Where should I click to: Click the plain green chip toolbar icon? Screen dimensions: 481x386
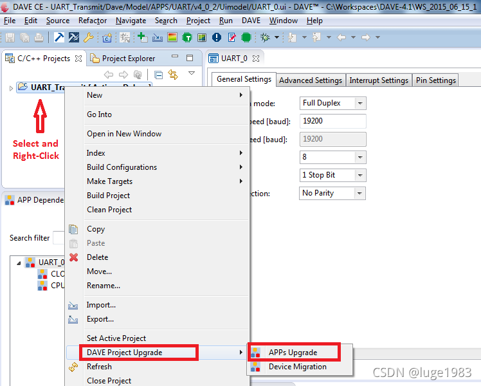pyautogui.click(x=246, y=37)
